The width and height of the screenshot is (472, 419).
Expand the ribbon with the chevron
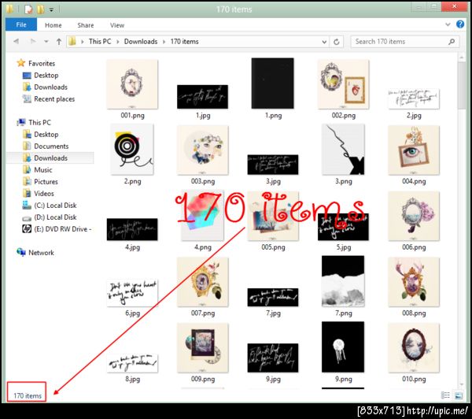(x=448, y=24)
